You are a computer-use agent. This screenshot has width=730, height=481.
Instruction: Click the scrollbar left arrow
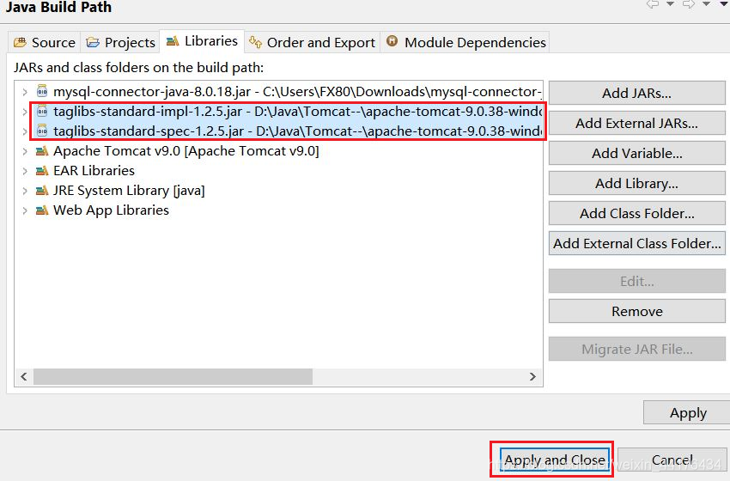point(24,377)
